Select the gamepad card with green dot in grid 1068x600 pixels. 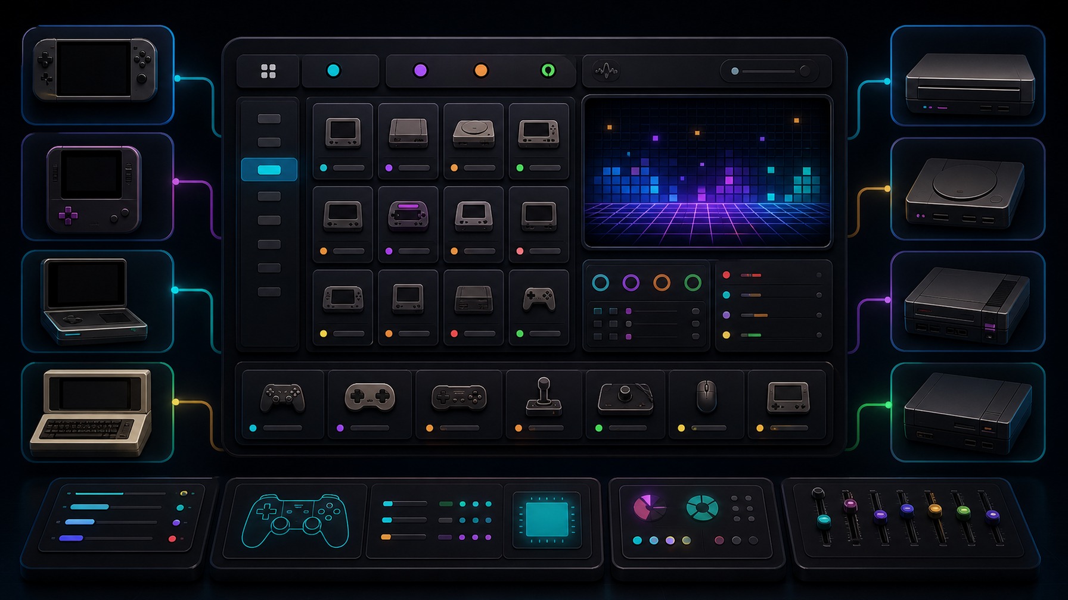click(x=539, y=308)
